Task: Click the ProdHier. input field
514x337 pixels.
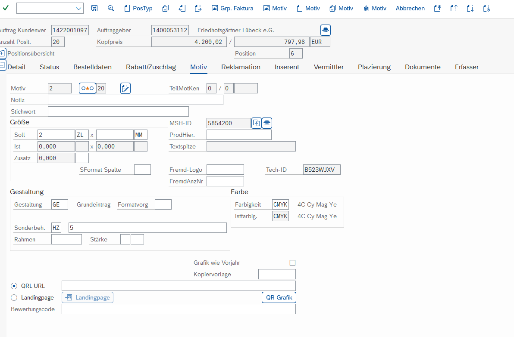Action: [x=239, y=135]
